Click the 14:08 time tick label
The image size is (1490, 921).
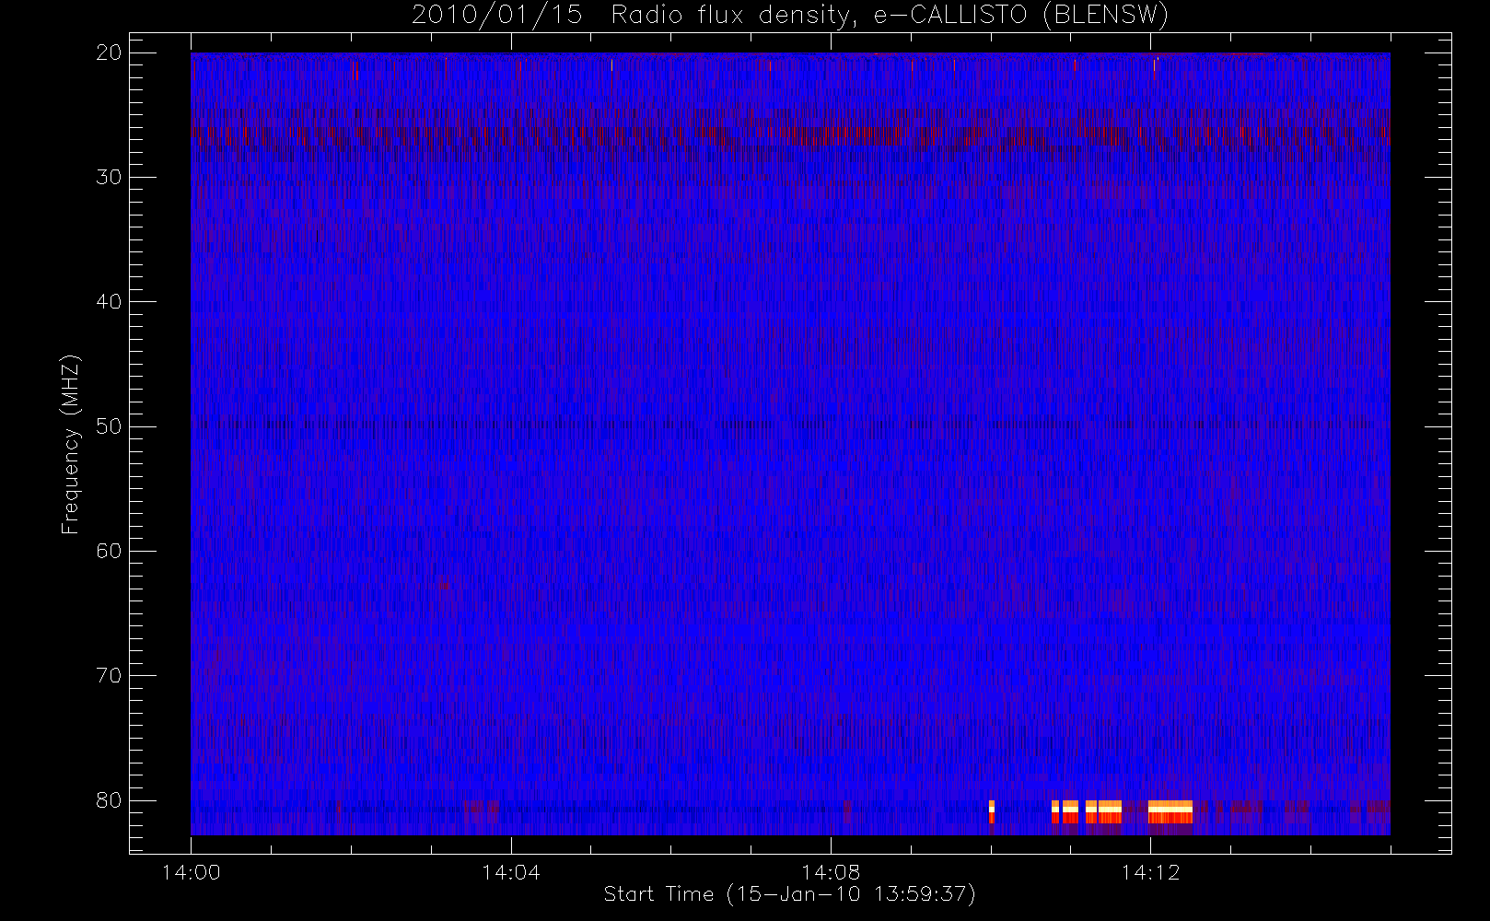tap(831, 872)
